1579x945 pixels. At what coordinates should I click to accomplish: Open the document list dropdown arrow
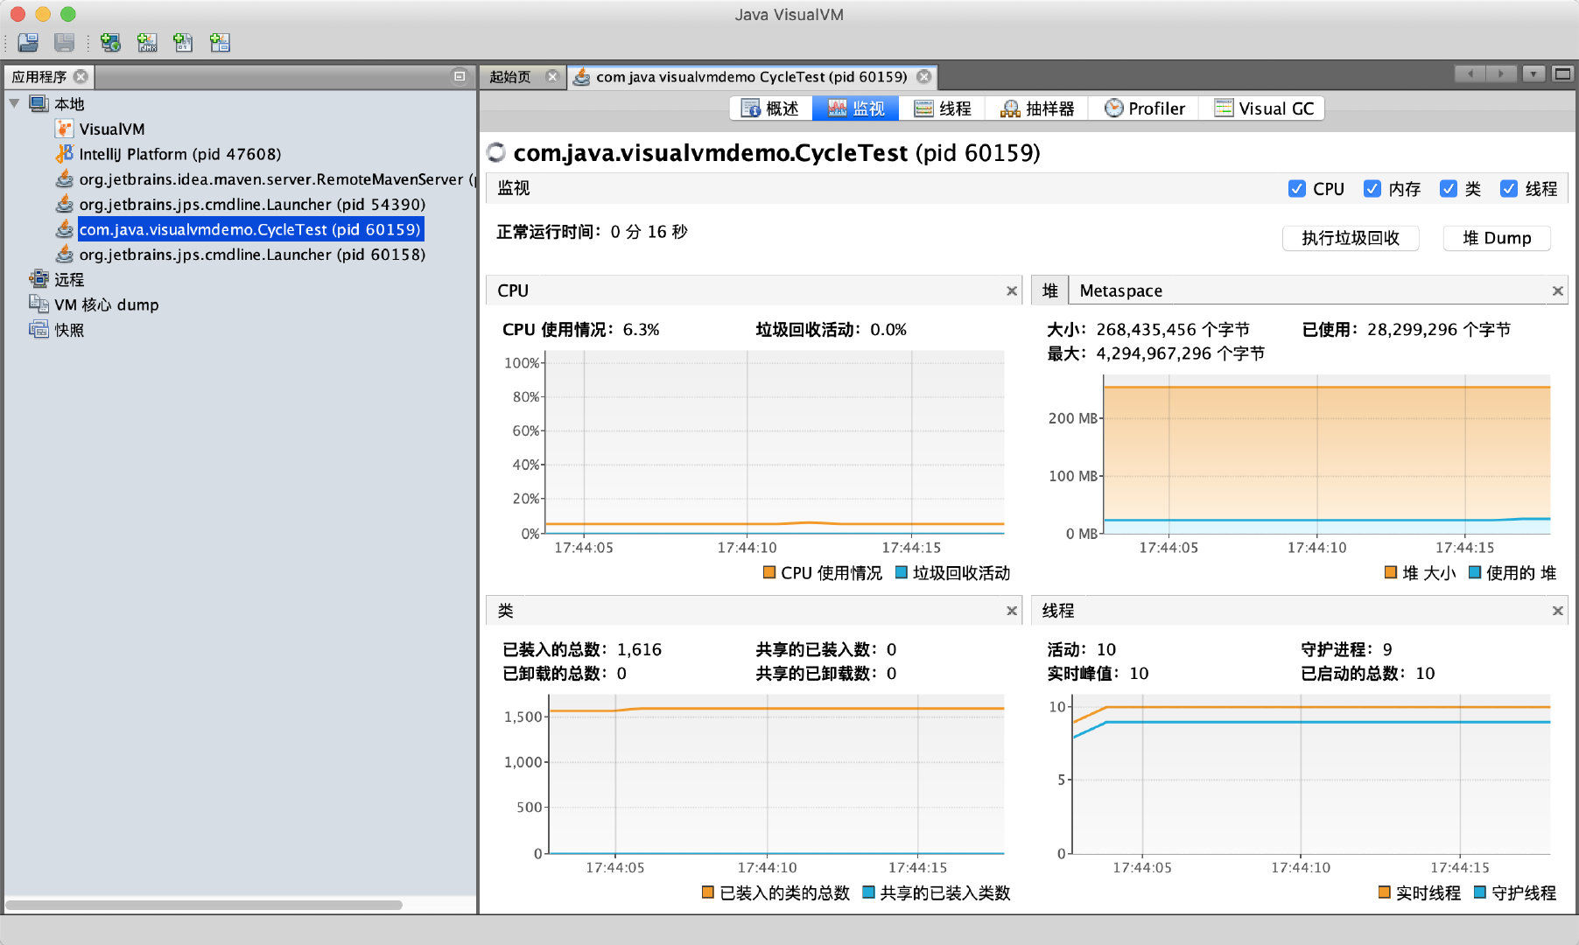tap(1533, 73)
